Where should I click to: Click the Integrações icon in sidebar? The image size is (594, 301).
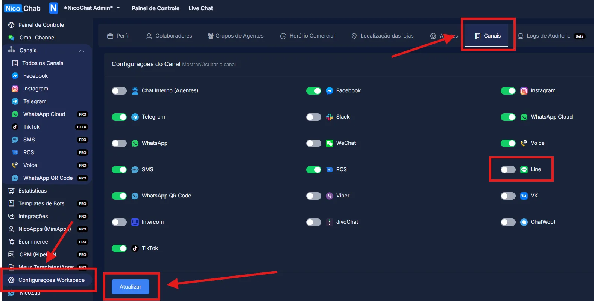11,216
